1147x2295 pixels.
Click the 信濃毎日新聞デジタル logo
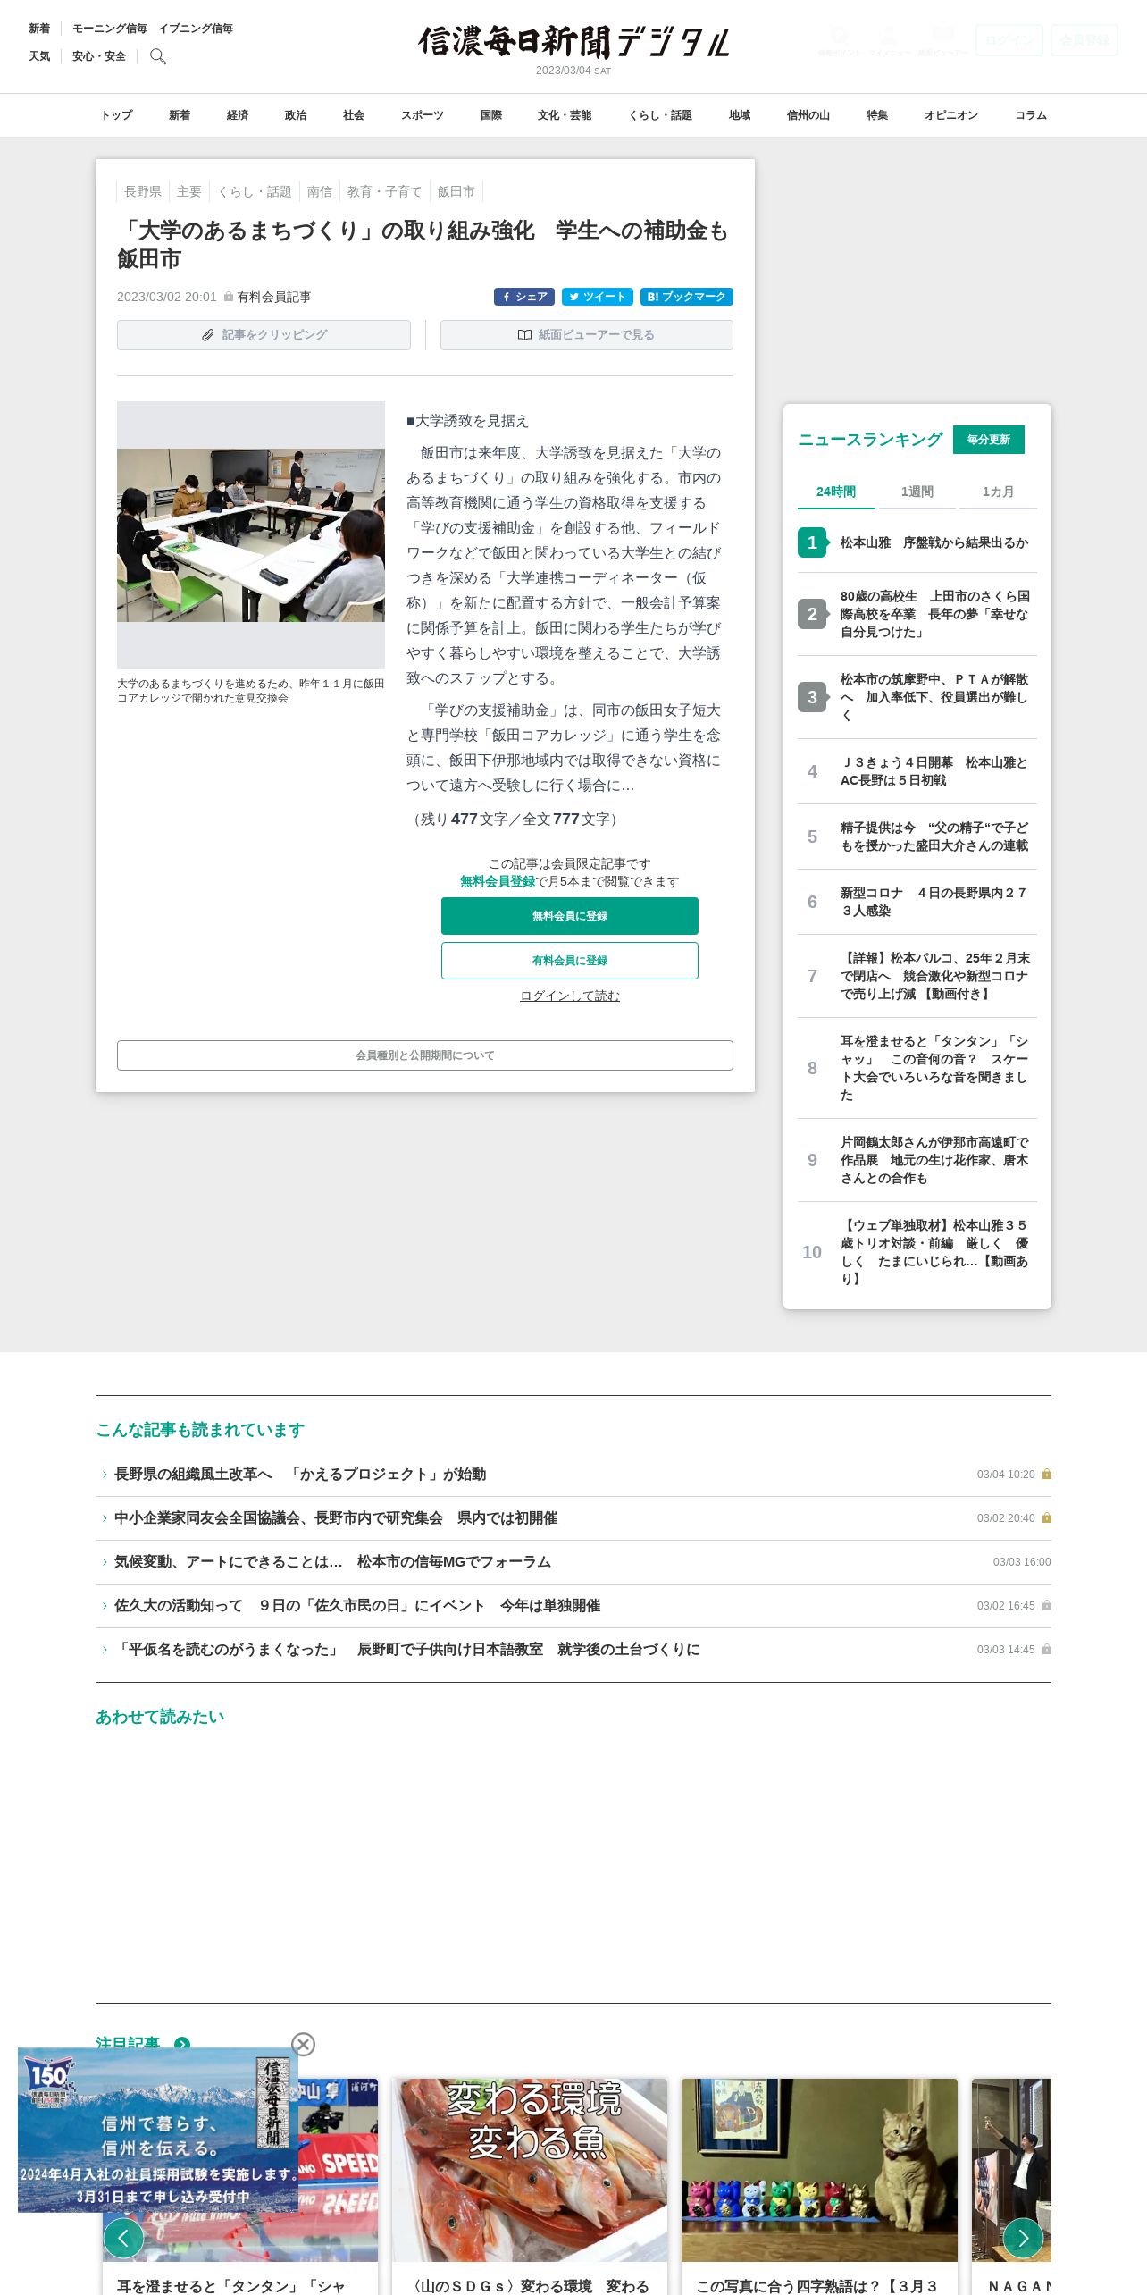click(573, 42)
